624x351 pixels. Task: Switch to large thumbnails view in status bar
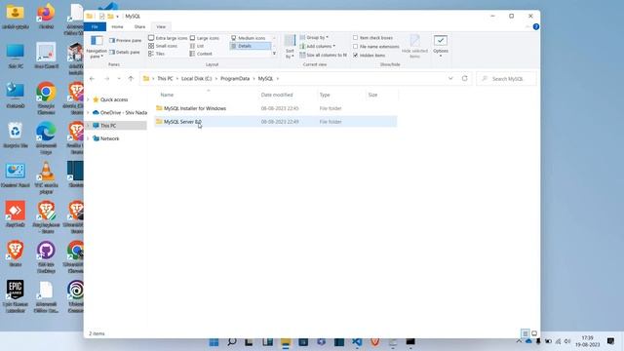tap(534, 333)
